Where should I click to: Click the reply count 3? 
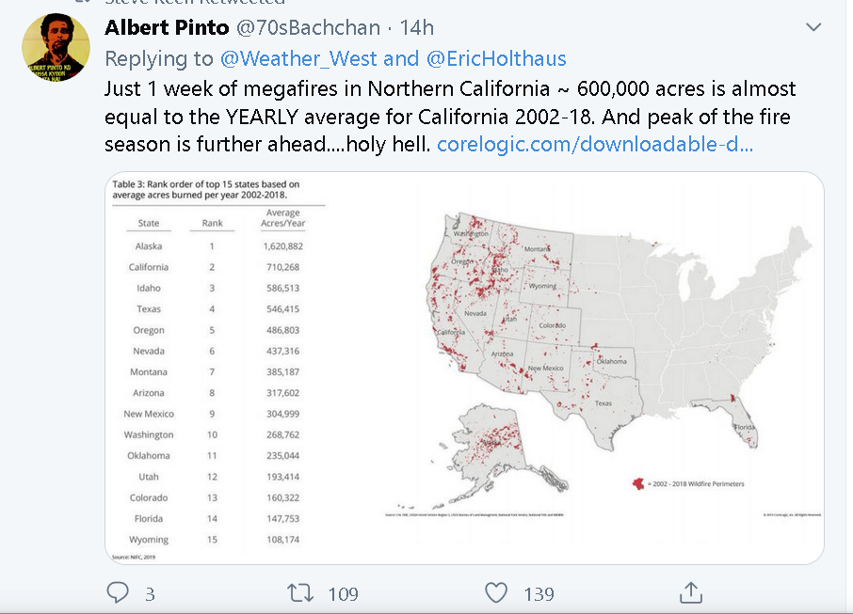coord(150,594)
